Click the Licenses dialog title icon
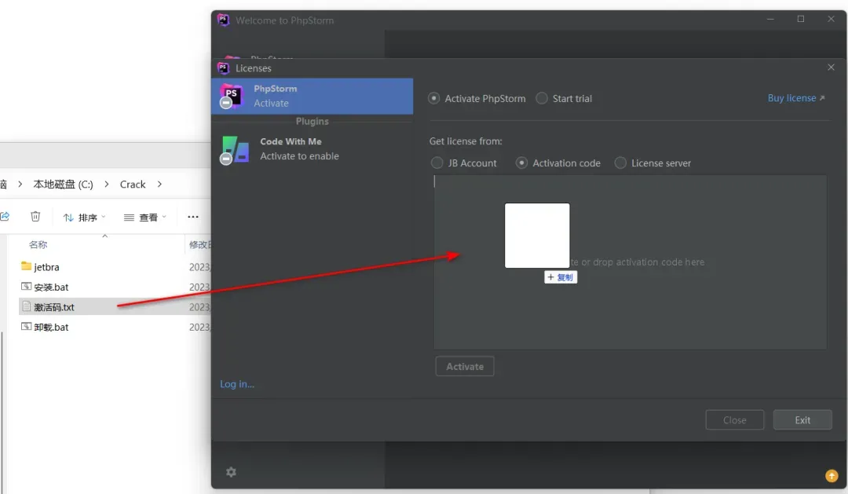 coord(223,68)
